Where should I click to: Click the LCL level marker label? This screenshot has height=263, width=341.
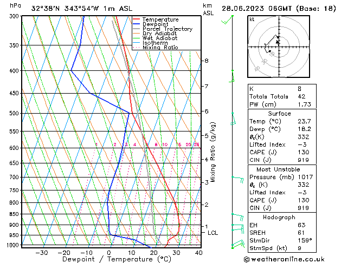(213, 233)
